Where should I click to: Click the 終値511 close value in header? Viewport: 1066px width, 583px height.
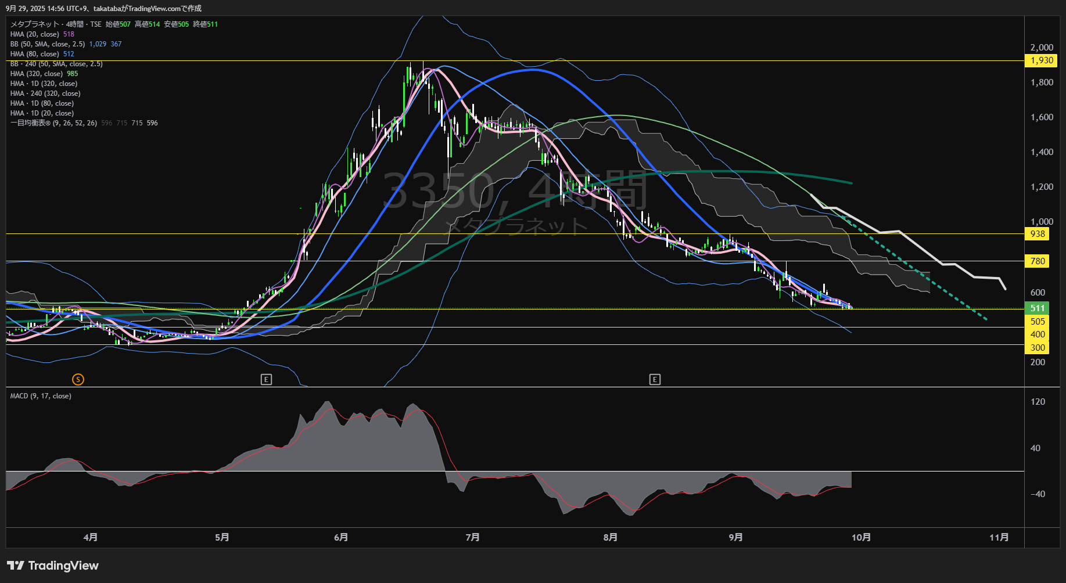coord(206,24)
